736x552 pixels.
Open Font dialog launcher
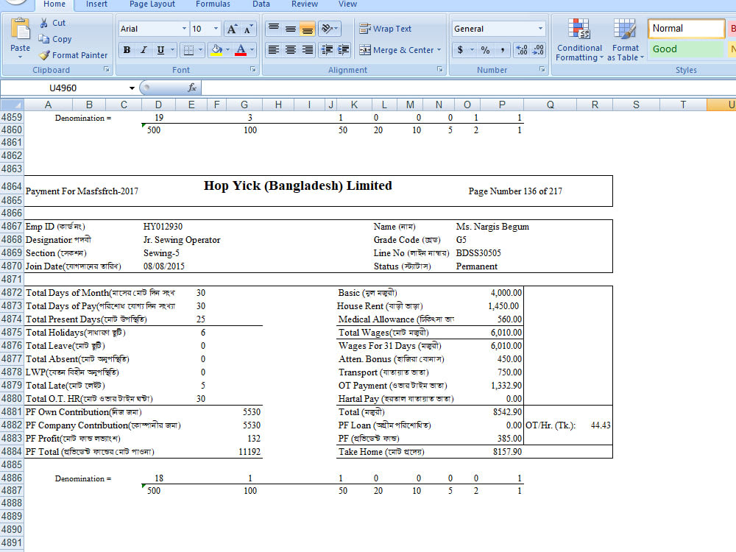coord(253,69)
